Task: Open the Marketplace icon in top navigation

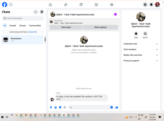Action: (96, 5)
